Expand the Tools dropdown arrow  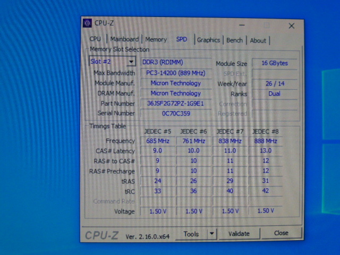(211, 234)
